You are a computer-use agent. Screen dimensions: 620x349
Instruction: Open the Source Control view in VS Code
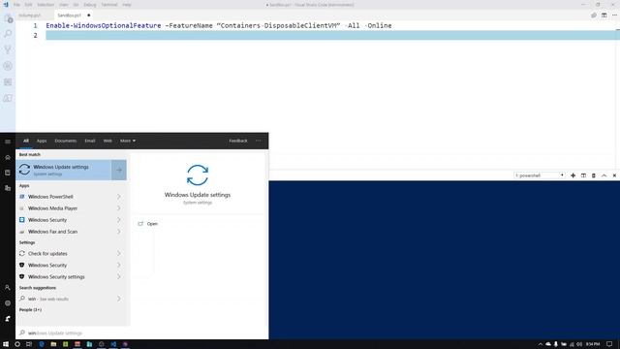[8, 49]
